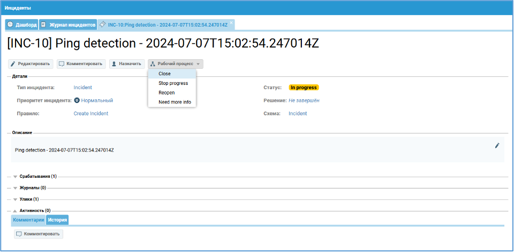Click the top Комментировать toolbar button
Image resolution: width=514 pixels, height=252 pixels.
point(81,64)
